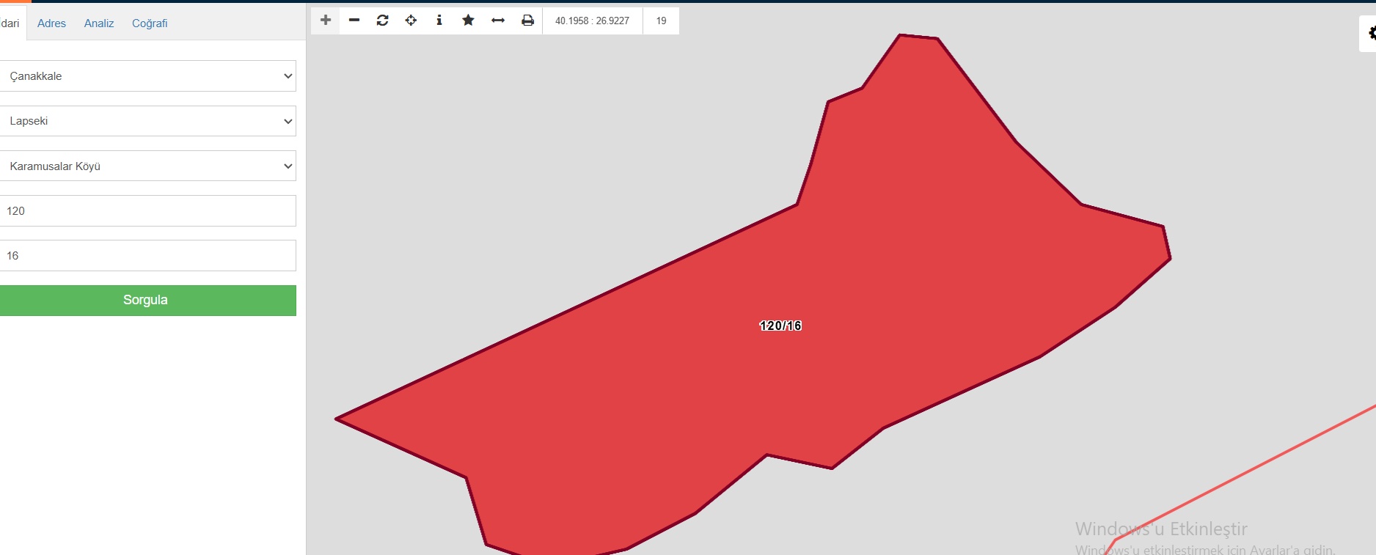The width and height of the screenshot is (1376, 555).
Task: Focus the parcel number field containing 16
Action: (x=147, y=255)
